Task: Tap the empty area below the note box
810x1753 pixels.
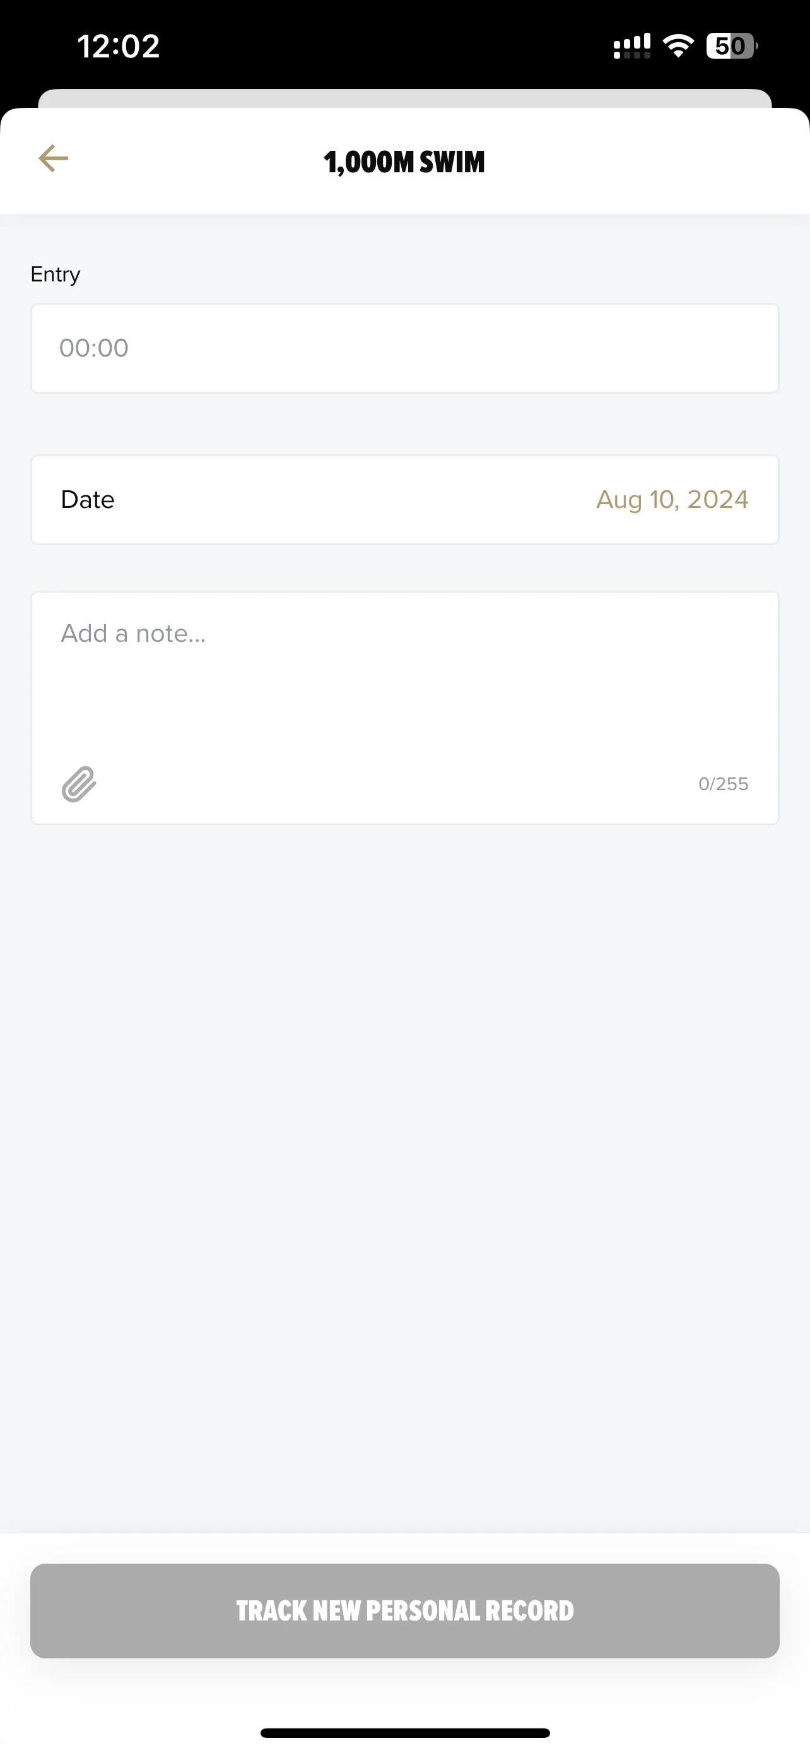Action: coord(404,1178)
